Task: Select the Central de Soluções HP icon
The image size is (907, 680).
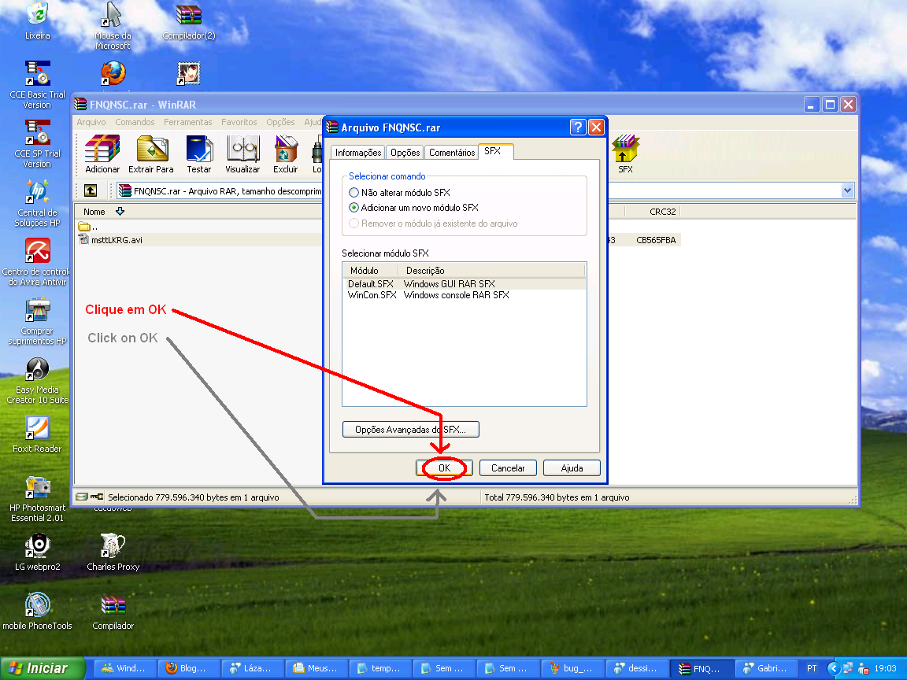Action: point(37,202)
